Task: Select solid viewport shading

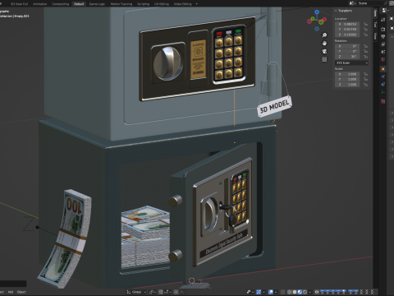Action: (x=295, y=292)
